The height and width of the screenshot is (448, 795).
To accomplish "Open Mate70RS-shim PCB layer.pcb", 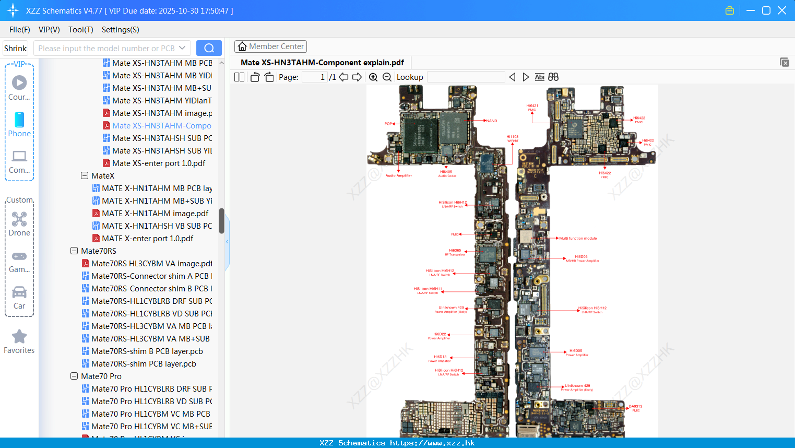I will pyautogui.click(x=139, y=364).
